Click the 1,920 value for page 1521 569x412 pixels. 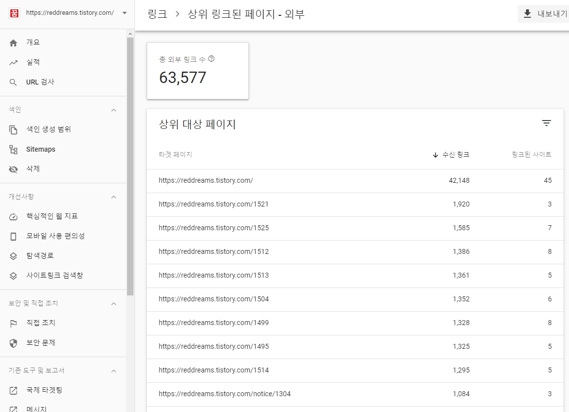point(461,205)
